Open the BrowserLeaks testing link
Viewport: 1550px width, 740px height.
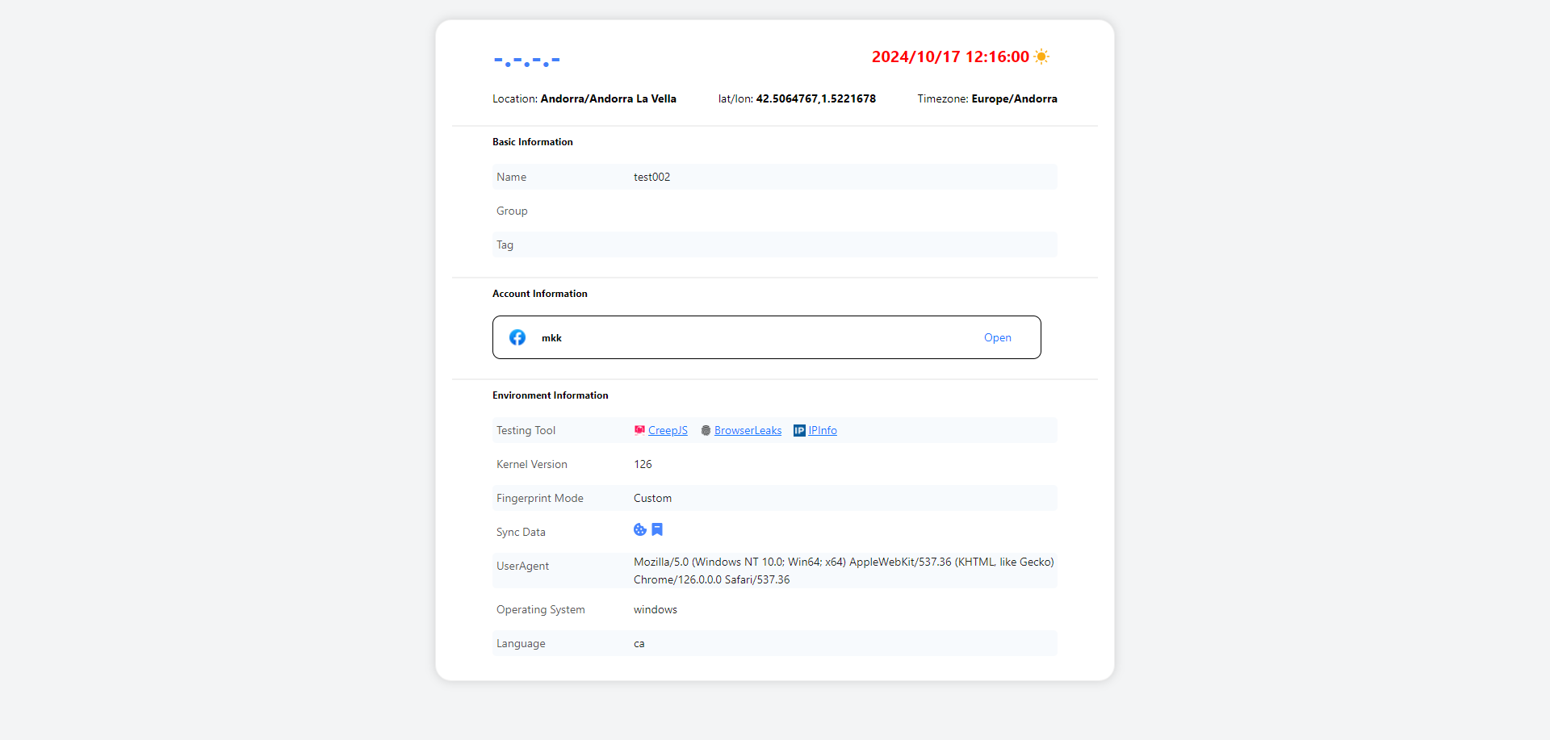pos(748,430)
